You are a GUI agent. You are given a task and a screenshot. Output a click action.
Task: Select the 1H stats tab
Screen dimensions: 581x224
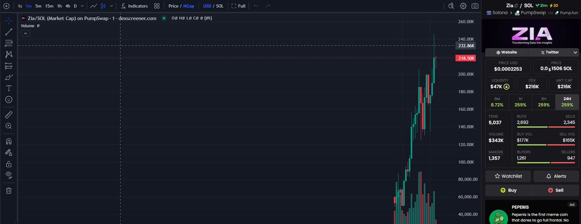520,102
